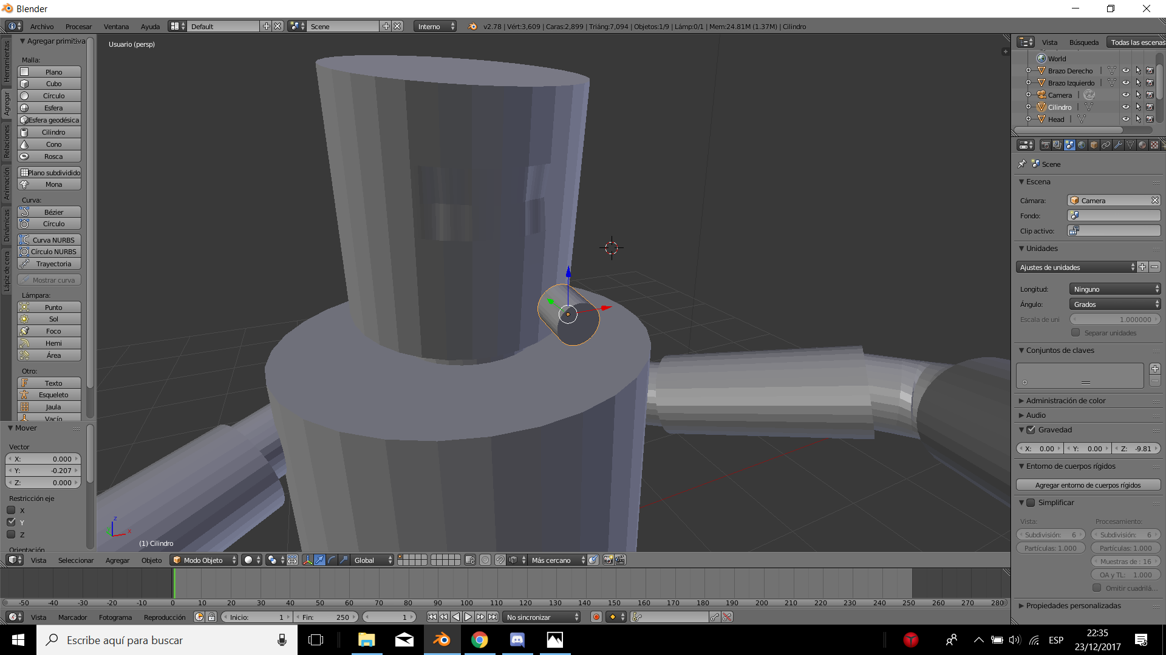The width and height of the screenshot is (1166, 655).
Task: Pin the Scene properties context
Action: click(1022, 164)
